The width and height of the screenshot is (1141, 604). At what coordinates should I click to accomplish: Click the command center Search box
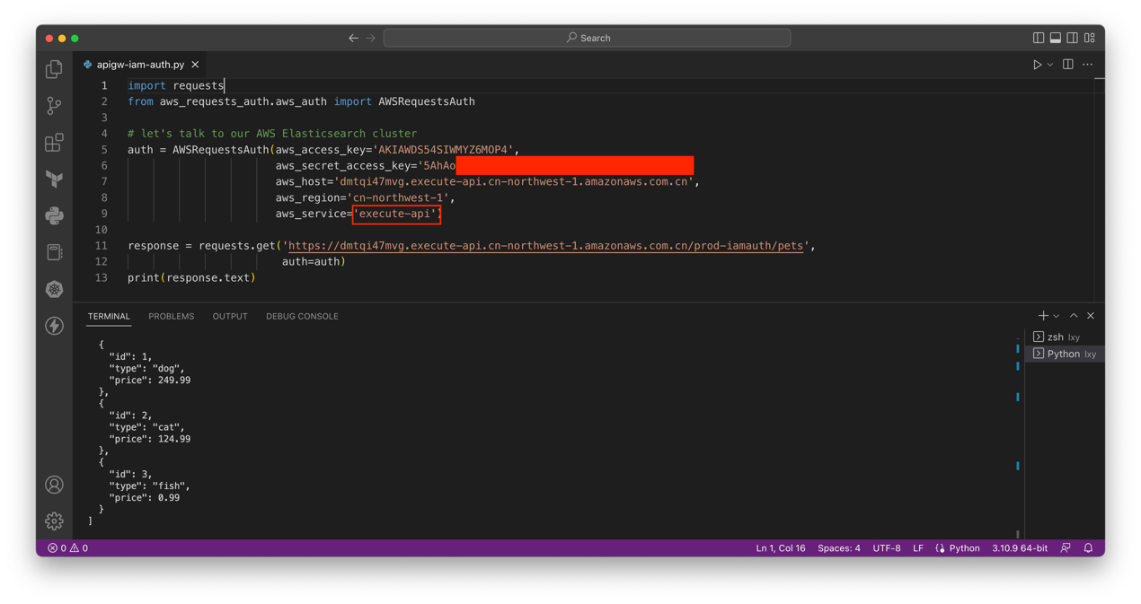(587, 38)
